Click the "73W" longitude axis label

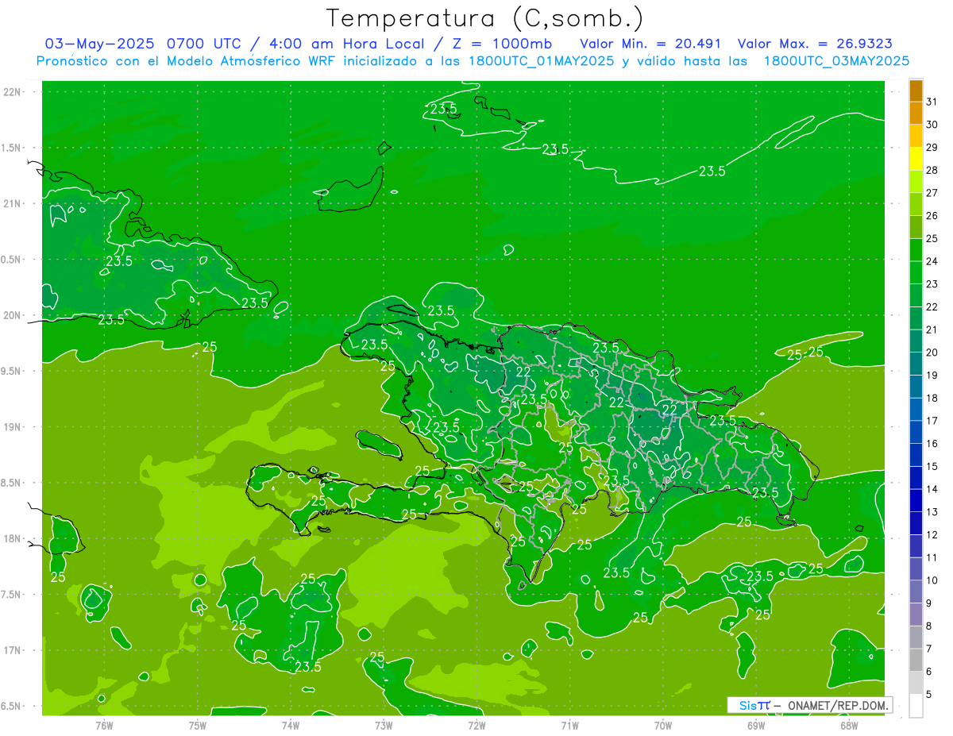click(x=383, y=725)
